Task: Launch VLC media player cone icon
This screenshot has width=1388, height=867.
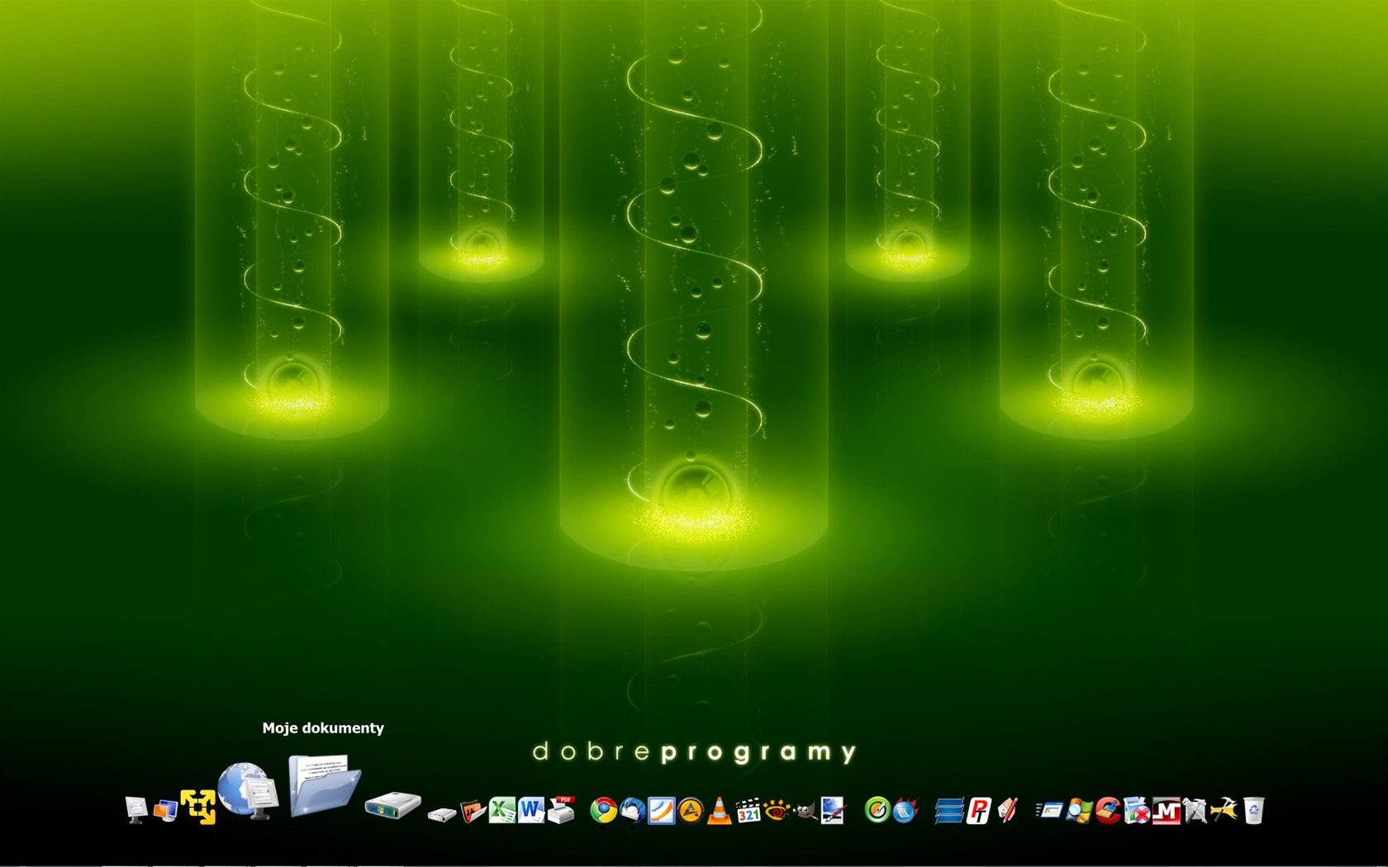Action: pyautogui.click(x=720, y=811)
